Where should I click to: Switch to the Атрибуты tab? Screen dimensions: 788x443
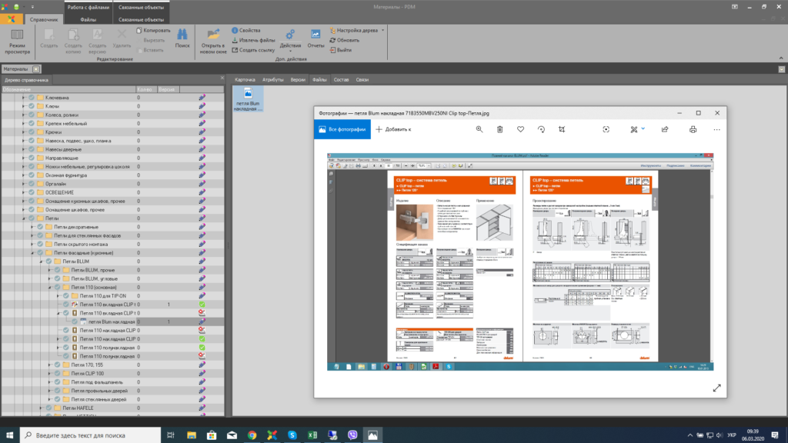click(x=273, y=80)
